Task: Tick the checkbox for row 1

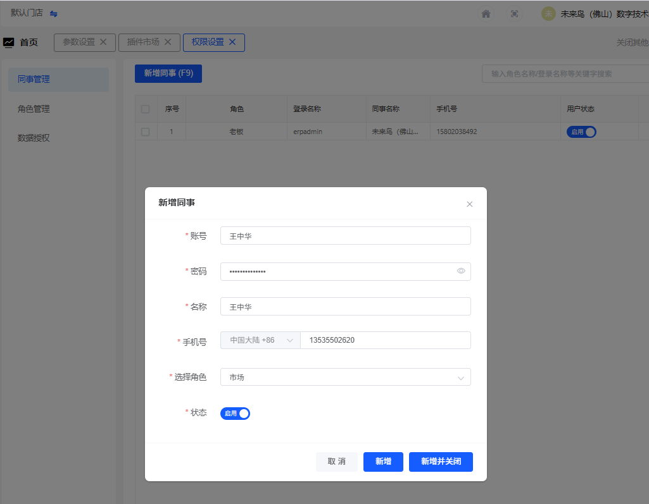Action: [146, 132]
